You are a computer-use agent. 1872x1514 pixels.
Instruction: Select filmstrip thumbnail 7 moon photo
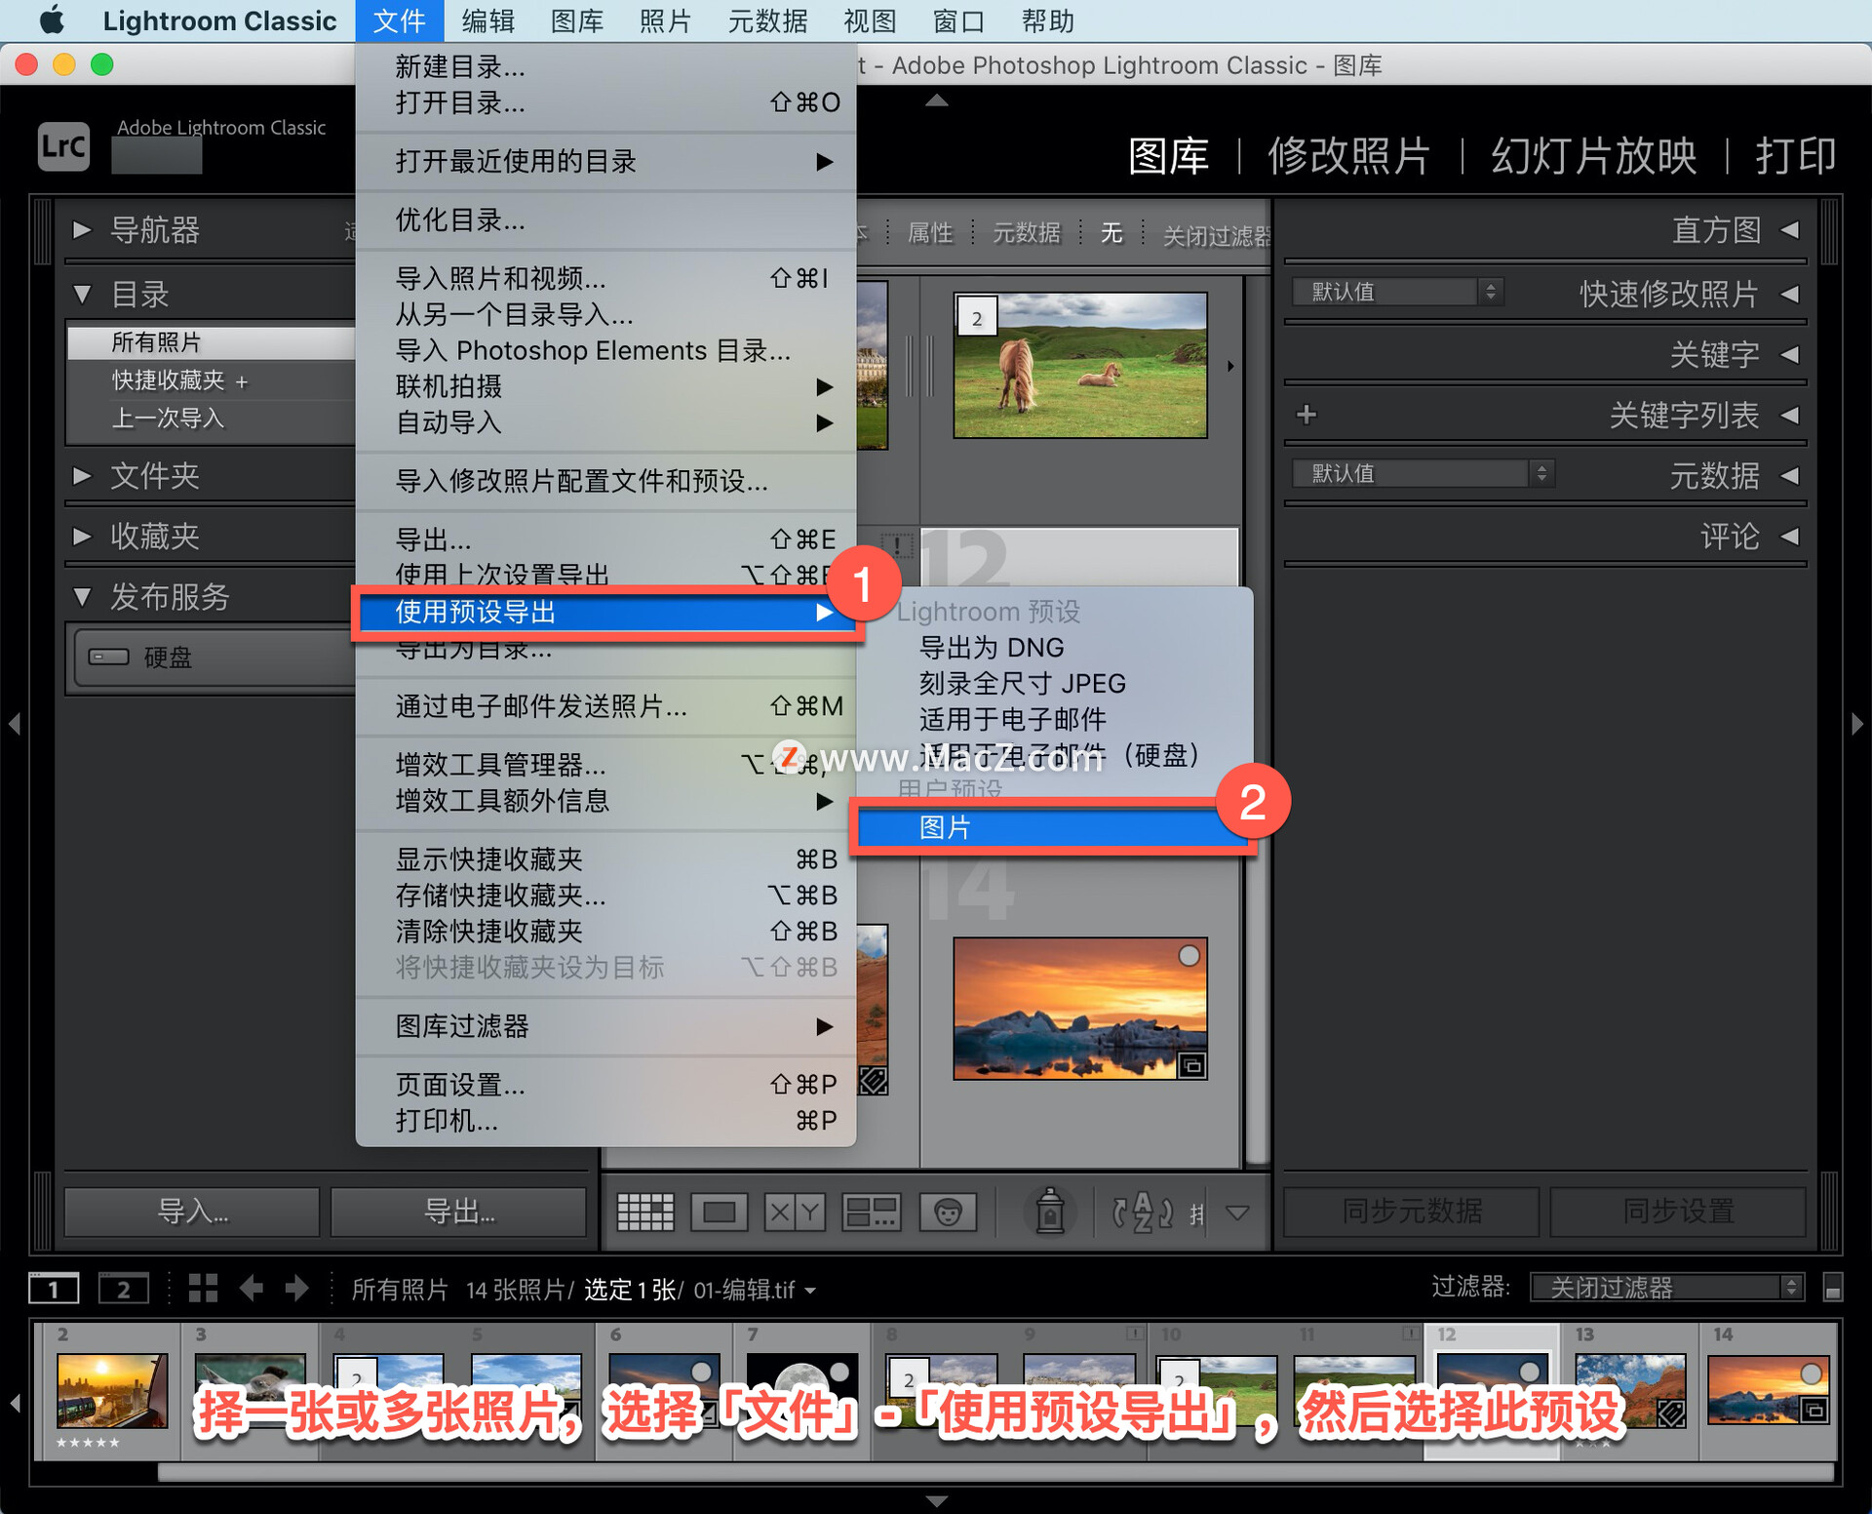click(x=801, y=1390)
